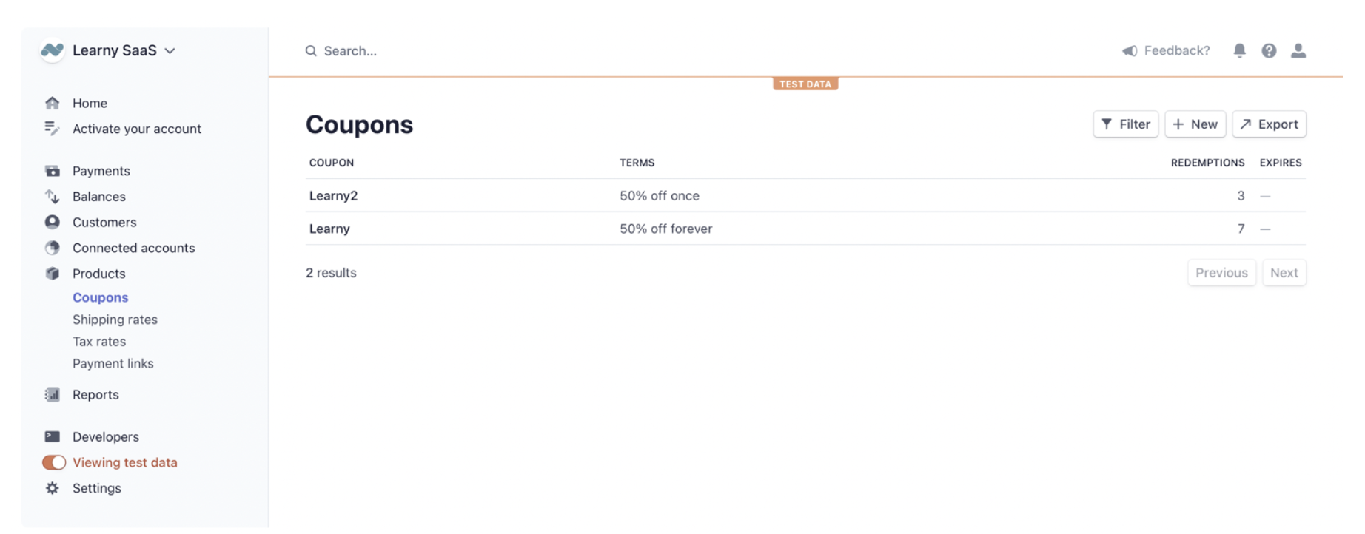Click the Next pagination button
The image size is (1365, 534).
tap(1284, 272)
